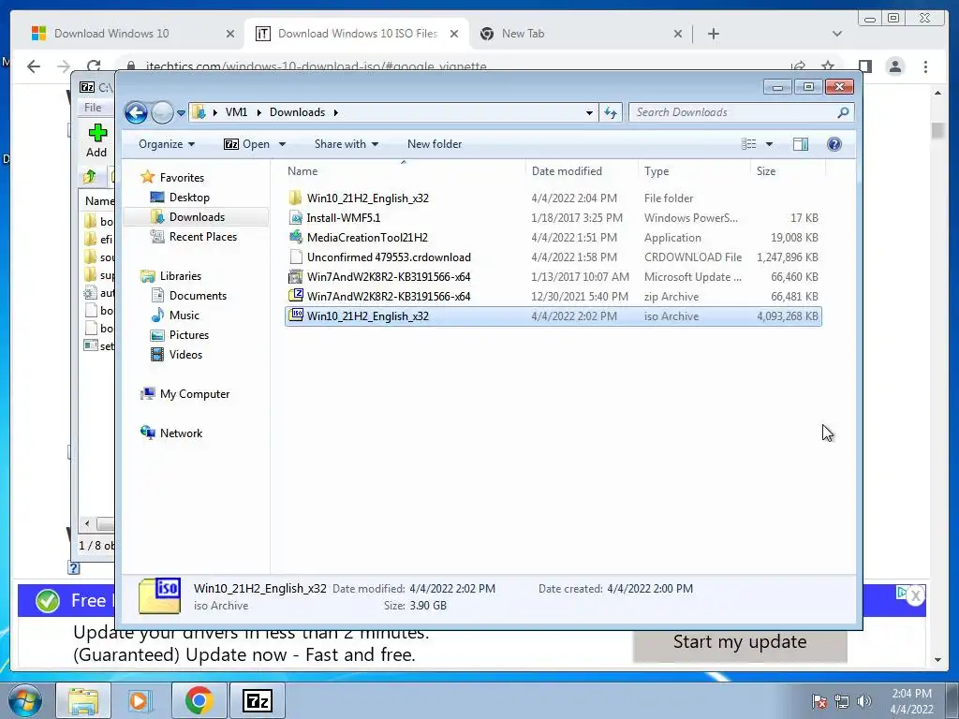
Task: Reload the page in Chrome
Action: (x=94, y=66)
